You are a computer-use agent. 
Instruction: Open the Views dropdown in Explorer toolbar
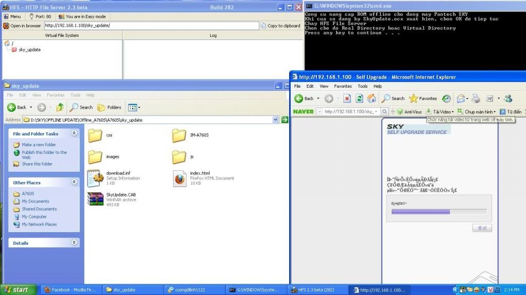(134, 107)
